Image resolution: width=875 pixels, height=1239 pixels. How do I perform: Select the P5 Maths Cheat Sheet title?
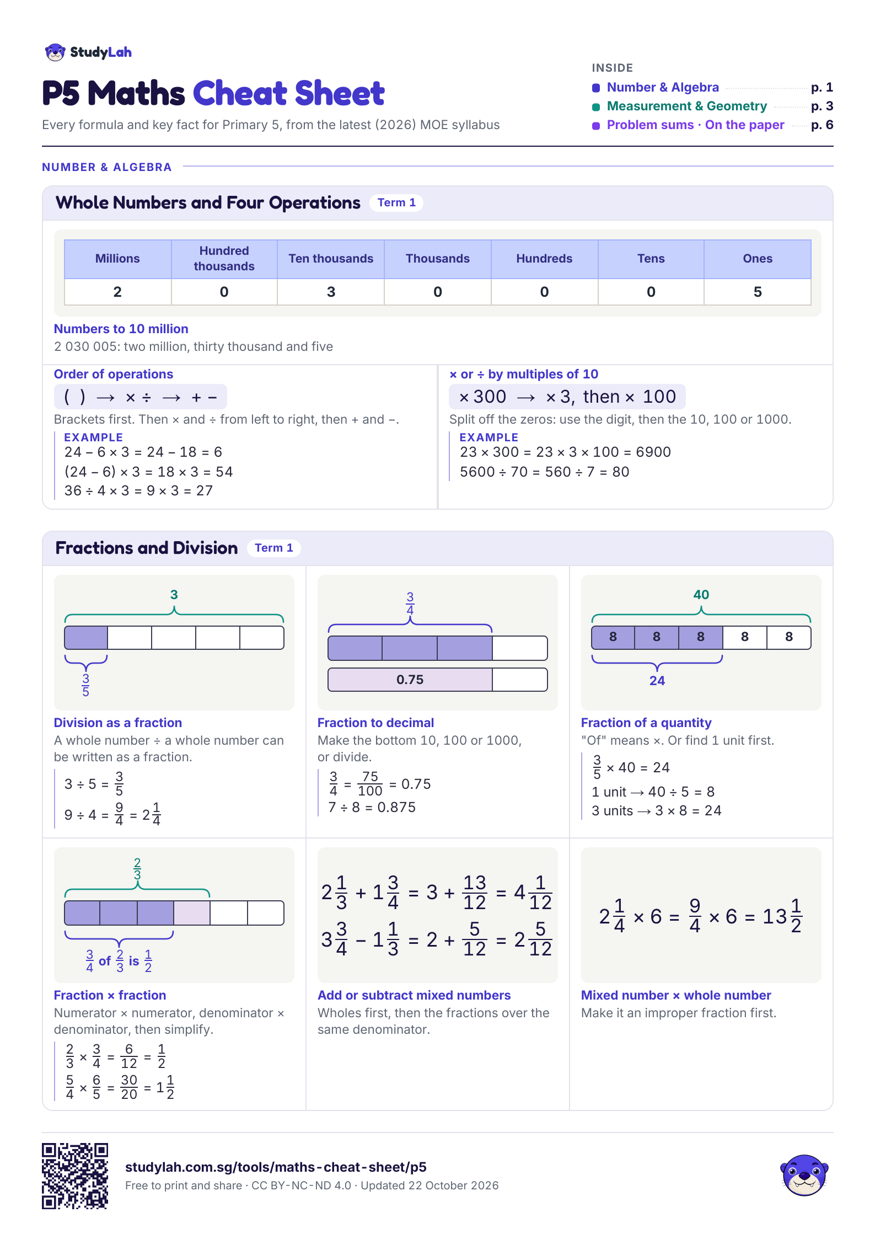click(213, 93)
